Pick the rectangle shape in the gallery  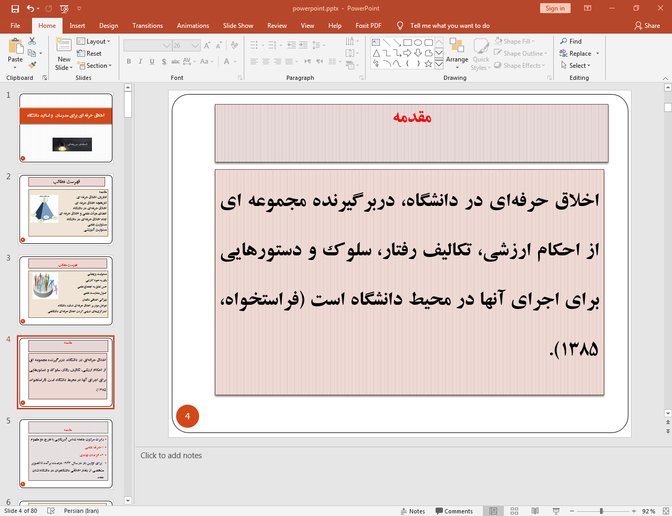click(408, 43)
